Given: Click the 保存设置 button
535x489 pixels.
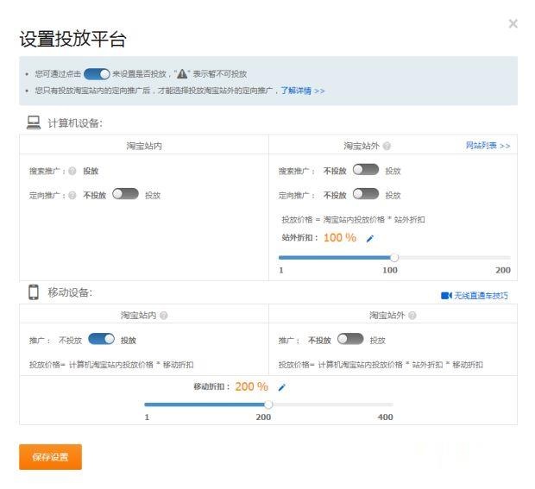Looking at the screenshot, I should [x=51, y=457].
